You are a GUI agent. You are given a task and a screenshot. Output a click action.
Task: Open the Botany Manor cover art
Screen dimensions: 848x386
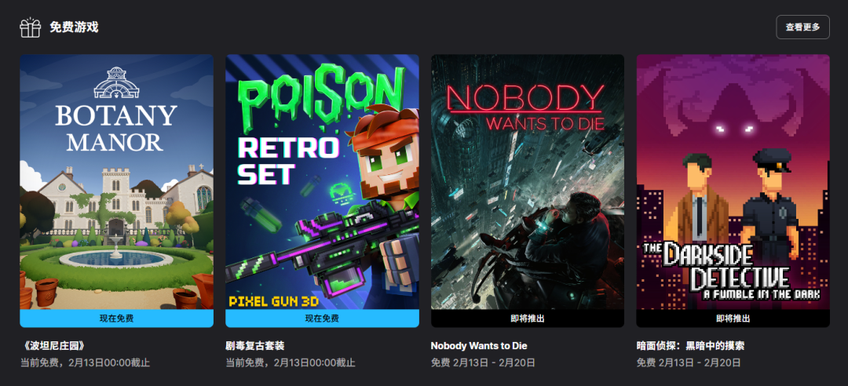[117, 182]
